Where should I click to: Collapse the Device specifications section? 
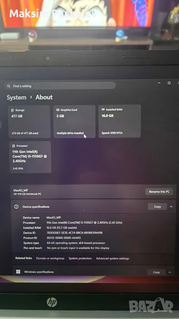[x=171, y=206]
